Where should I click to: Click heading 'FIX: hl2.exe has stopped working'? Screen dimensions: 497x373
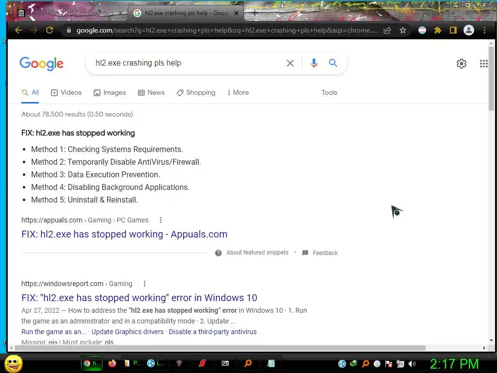pos(78,133)
